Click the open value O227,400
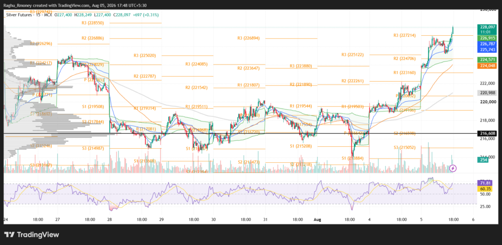Viewport: 502px width, 245px height. click(x=64, y=15)
